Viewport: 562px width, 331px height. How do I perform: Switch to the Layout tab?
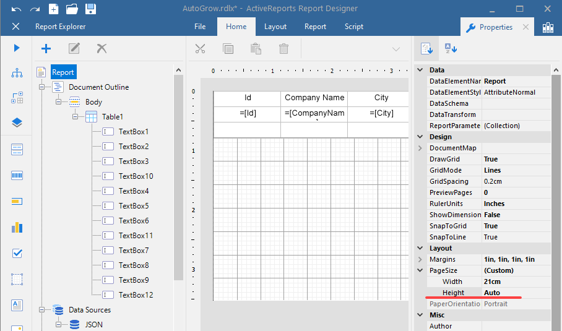tap(275, 27)
